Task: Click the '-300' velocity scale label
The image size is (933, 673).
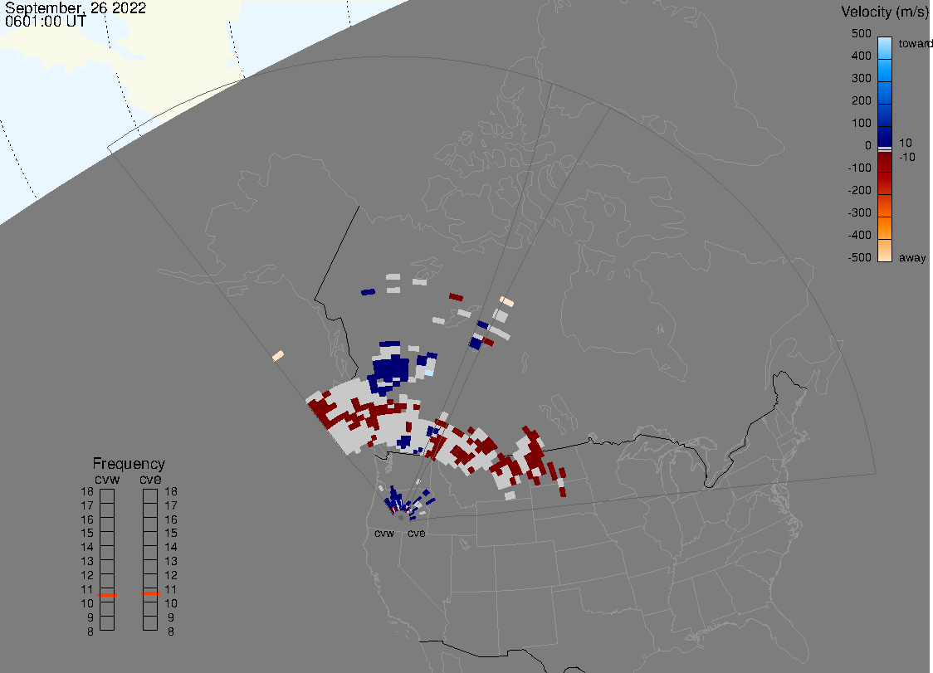Action: coord(859,212)
